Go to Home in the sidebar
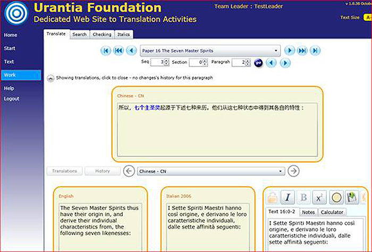This screenshot has height=252, width=372. click(11, 35)
